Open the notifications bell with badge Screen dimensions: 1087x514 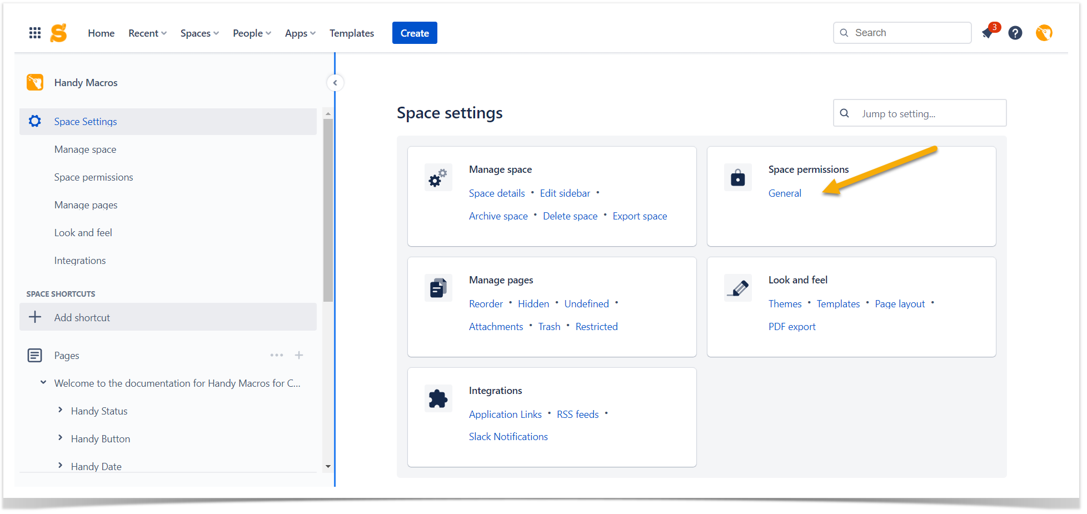(989, 33)
